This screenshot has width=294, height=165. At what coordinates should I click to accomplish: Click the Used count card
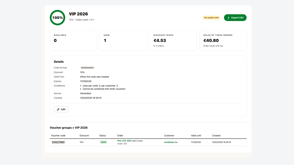123,41
